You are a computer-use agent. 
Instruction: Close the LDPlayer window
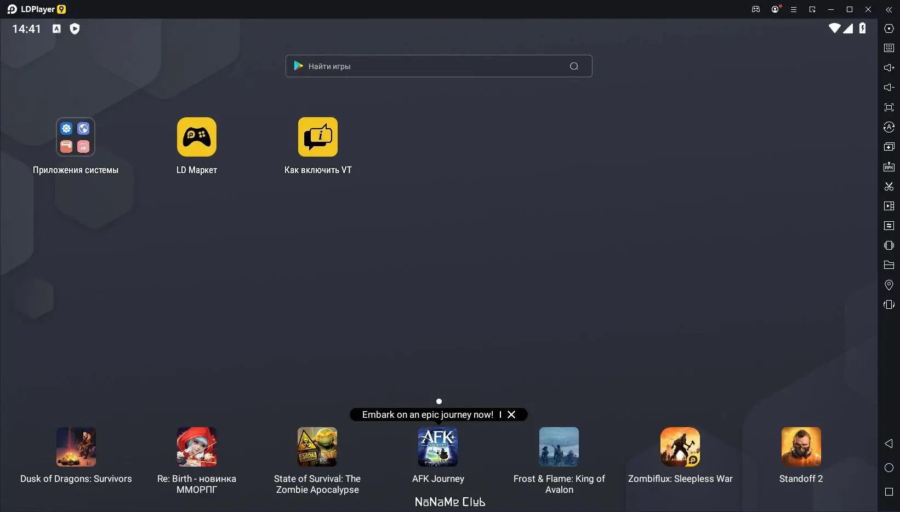point(868,9)
